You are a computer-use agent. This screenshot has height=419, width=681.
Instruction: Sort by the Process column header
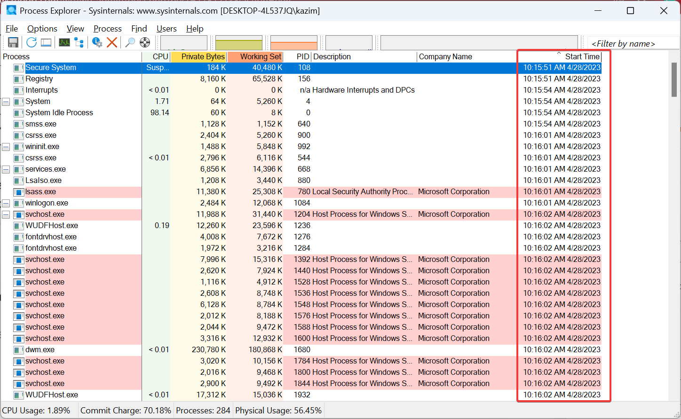pyautogui.click(x=71, y=56)
